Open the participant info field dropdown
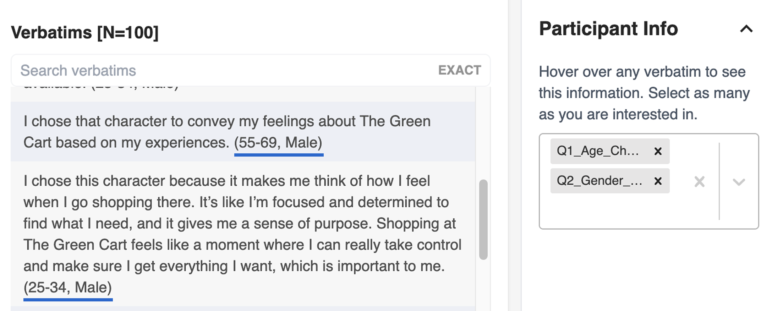Screen dimensions: 772x311 (739, 182)
